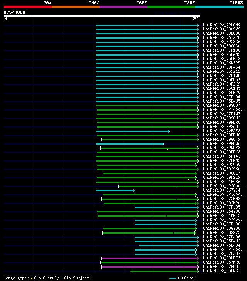Select label UniRef100_A7SMH8
The image size is (247, 281).
click(222, 199)
